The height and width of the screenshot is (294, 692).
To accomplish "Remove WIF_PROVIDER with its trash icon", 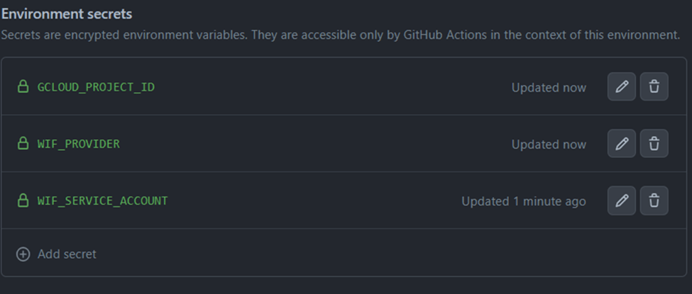I will (654, 144).
